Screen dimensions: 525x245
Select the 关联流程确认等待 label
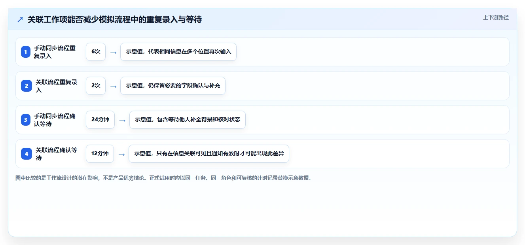57,154
